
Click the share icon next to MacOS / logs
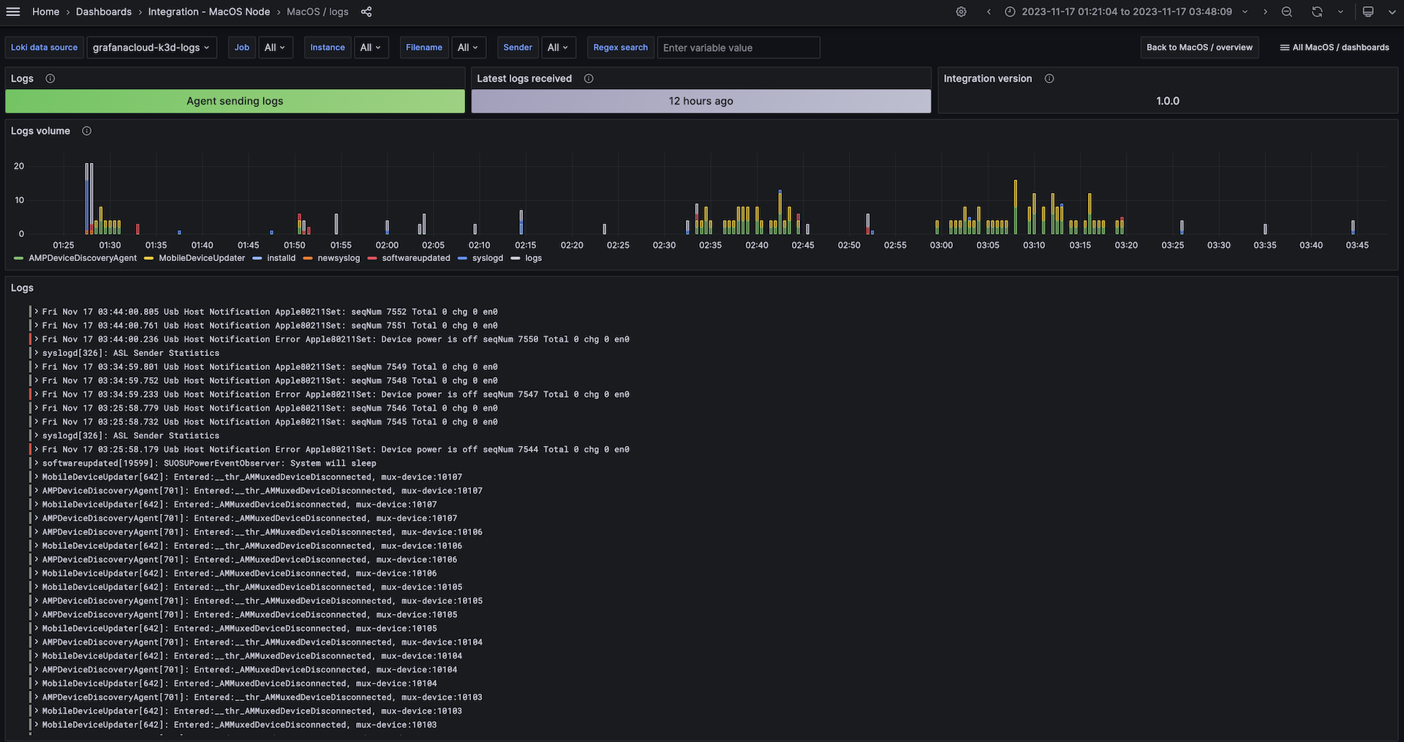tap(366, 12)
